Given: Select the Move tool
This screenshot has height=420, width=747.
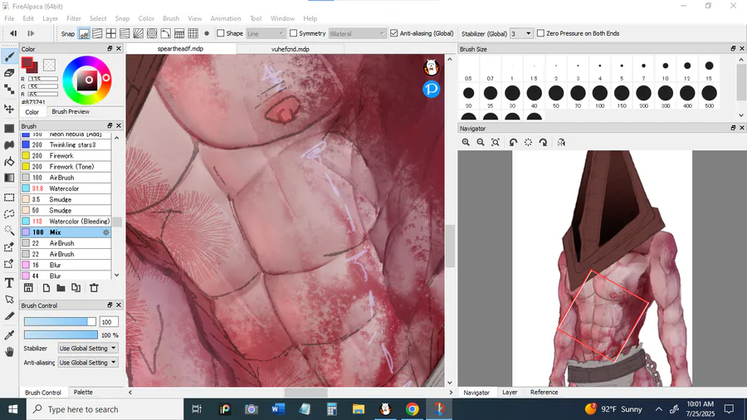Looking at the screenshot, I should click(x=9, y=109).
